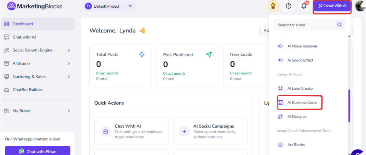Click the My Brand folder icon

(7, 111)
